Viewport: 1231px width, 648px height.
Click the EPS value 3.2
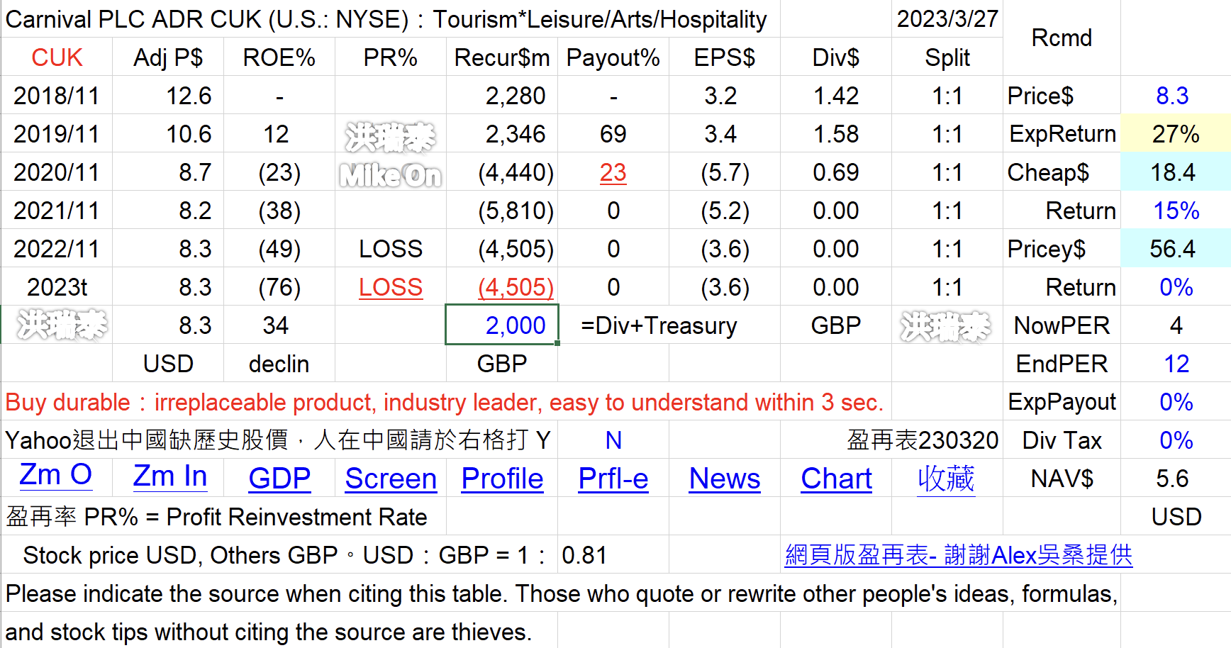725,96
